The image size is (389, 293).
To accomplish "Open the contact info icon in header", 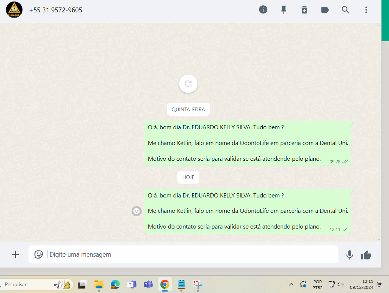I will pos(263,10).
